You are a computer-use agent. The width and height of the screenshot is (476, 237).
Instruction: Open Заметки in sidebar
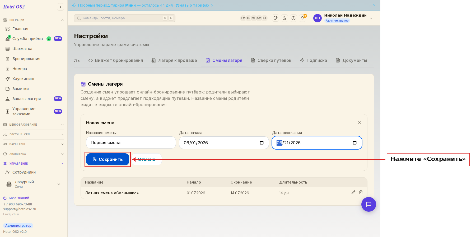[x=34, y=89]
